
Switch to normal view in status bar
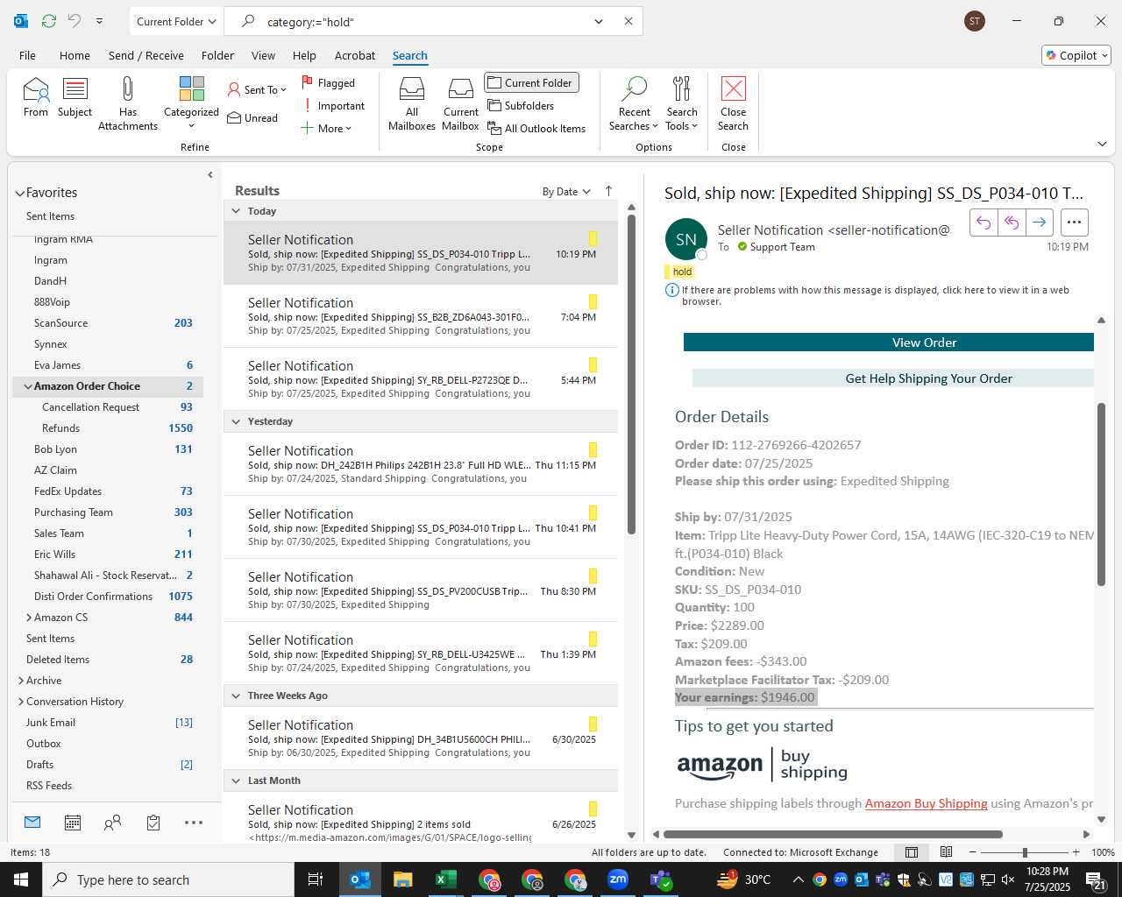pos(912,852)
